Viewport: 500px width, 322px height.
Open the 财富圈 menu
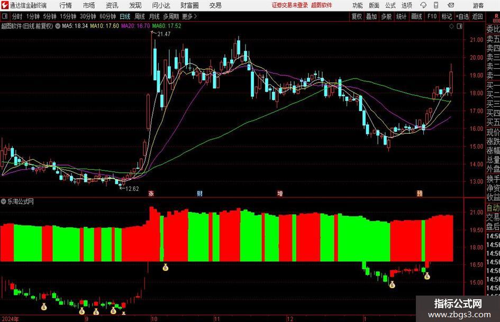pos(189,5)
